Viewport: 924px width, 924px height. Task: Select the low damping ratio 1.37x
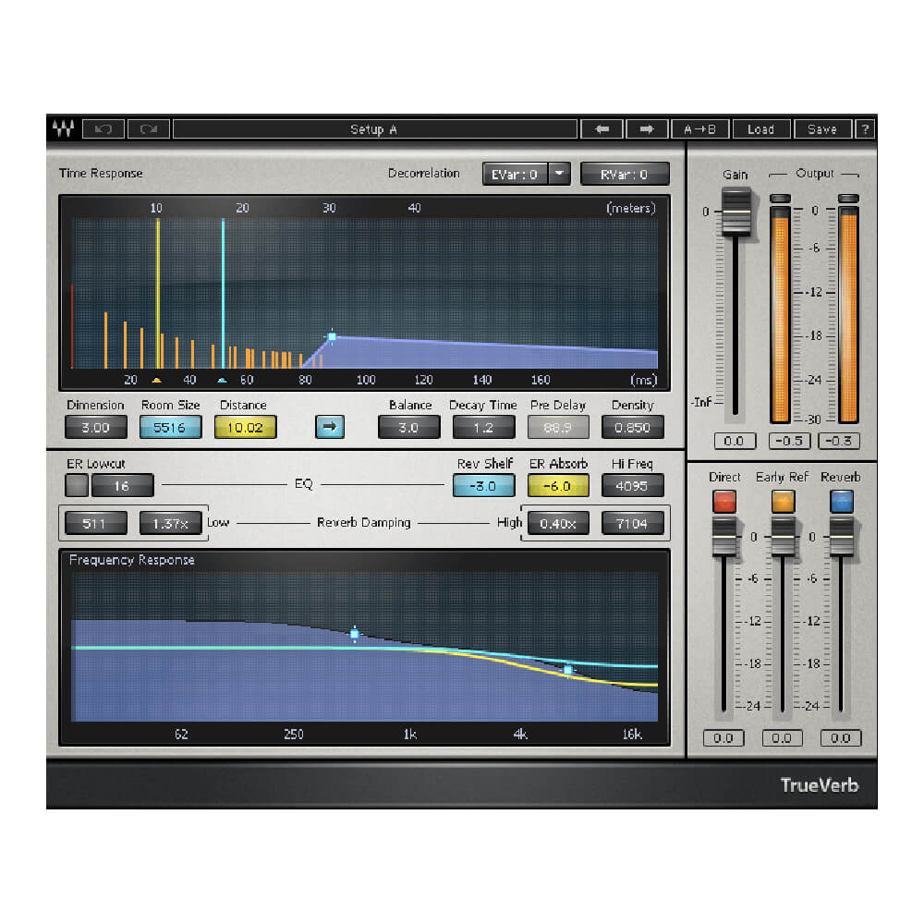pos(170,523)
